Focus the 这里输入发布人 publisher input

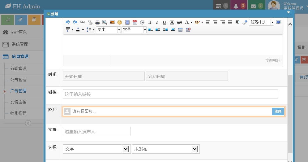(x=97, y=131)
